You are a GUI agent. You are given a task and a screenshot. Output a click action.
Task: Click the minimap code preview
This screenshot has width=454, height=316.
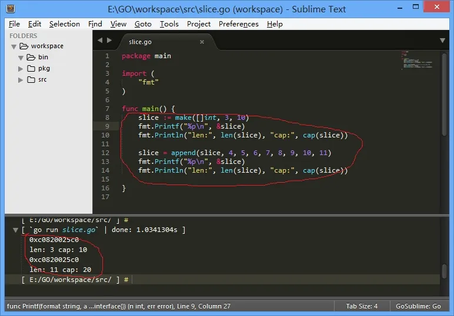pos(416,60)
